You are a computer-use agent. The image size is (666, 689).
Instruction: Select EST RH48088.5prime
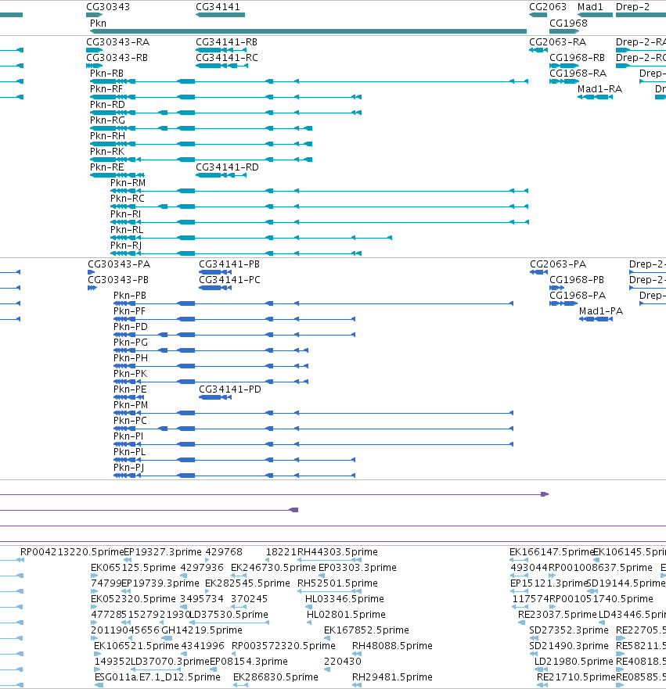pos(393,646)
